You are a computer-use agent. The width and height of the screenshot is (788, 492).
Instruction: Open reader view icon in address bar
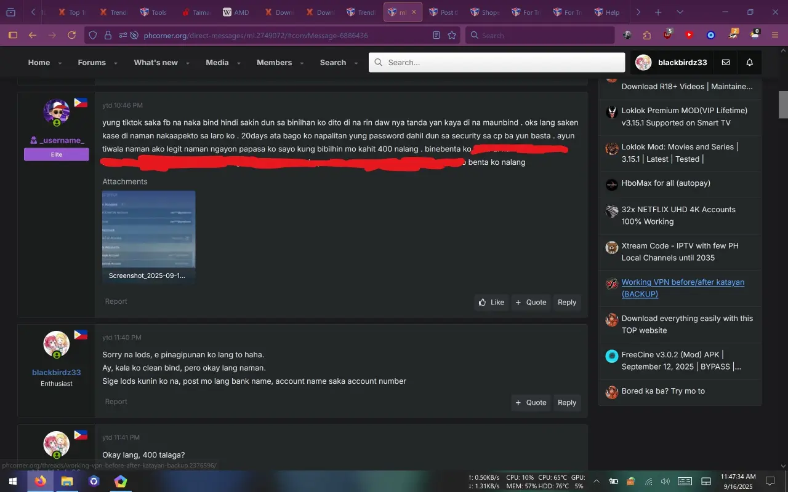(x=436, y=35)
